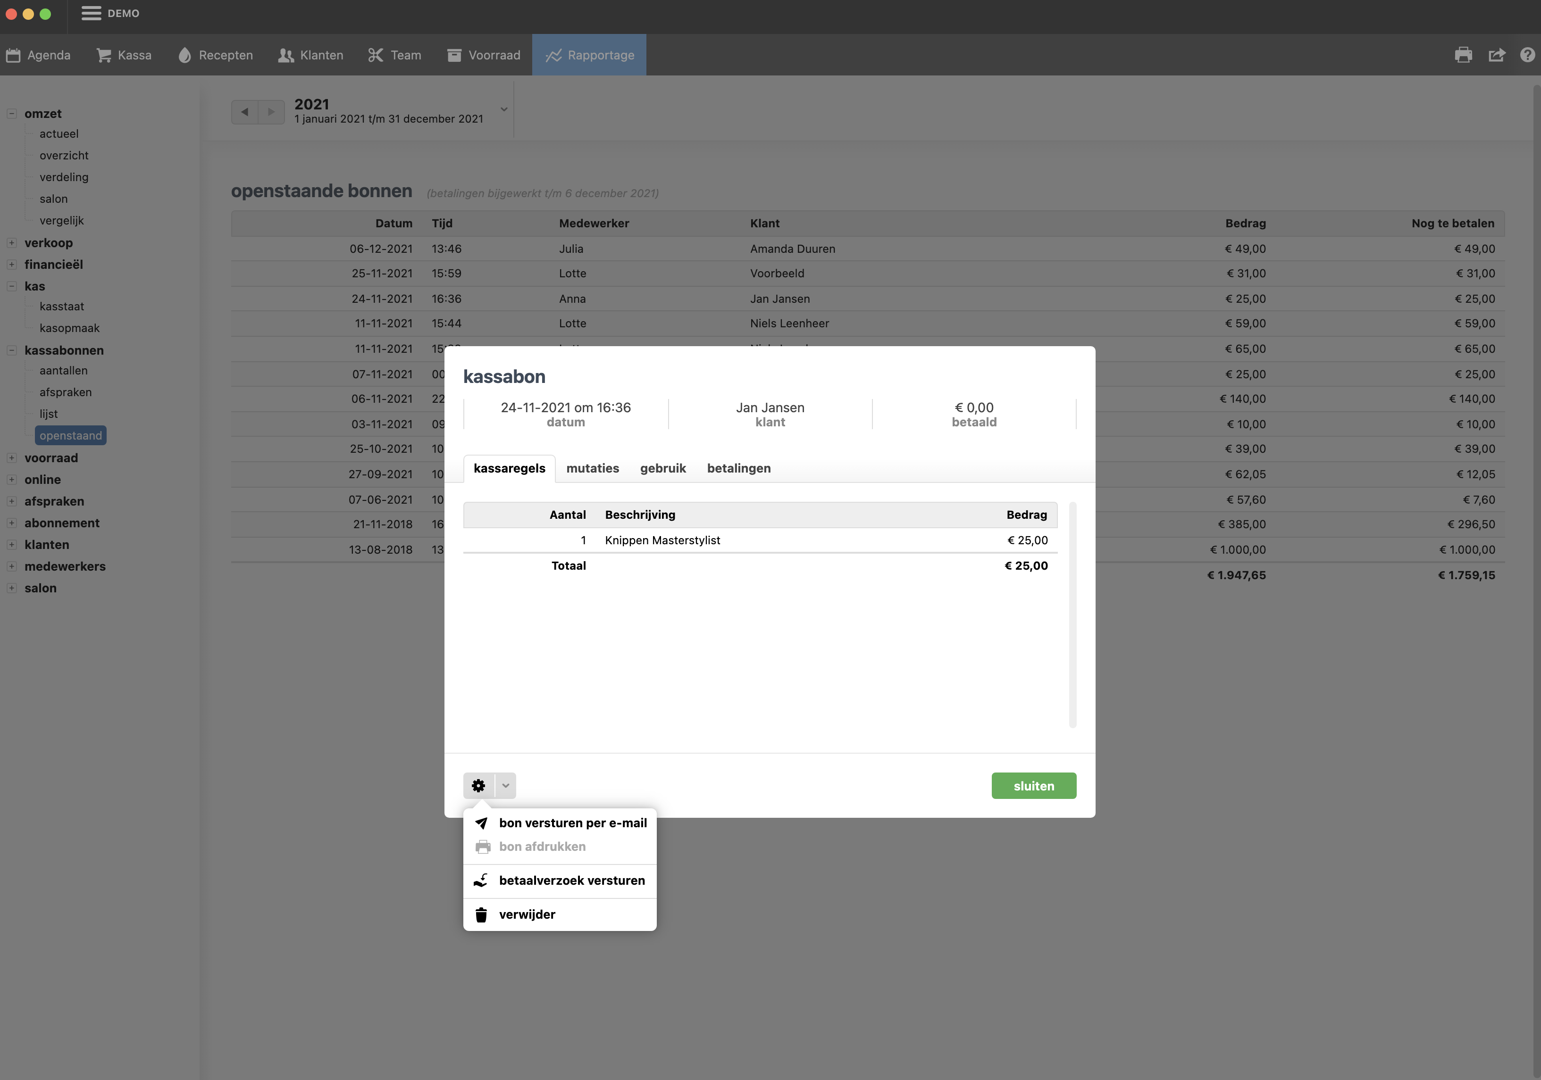Expand the voorraad tree section
This screenshot has height=1080, width=1541.
pyautogui.click(x=11, y=458)
